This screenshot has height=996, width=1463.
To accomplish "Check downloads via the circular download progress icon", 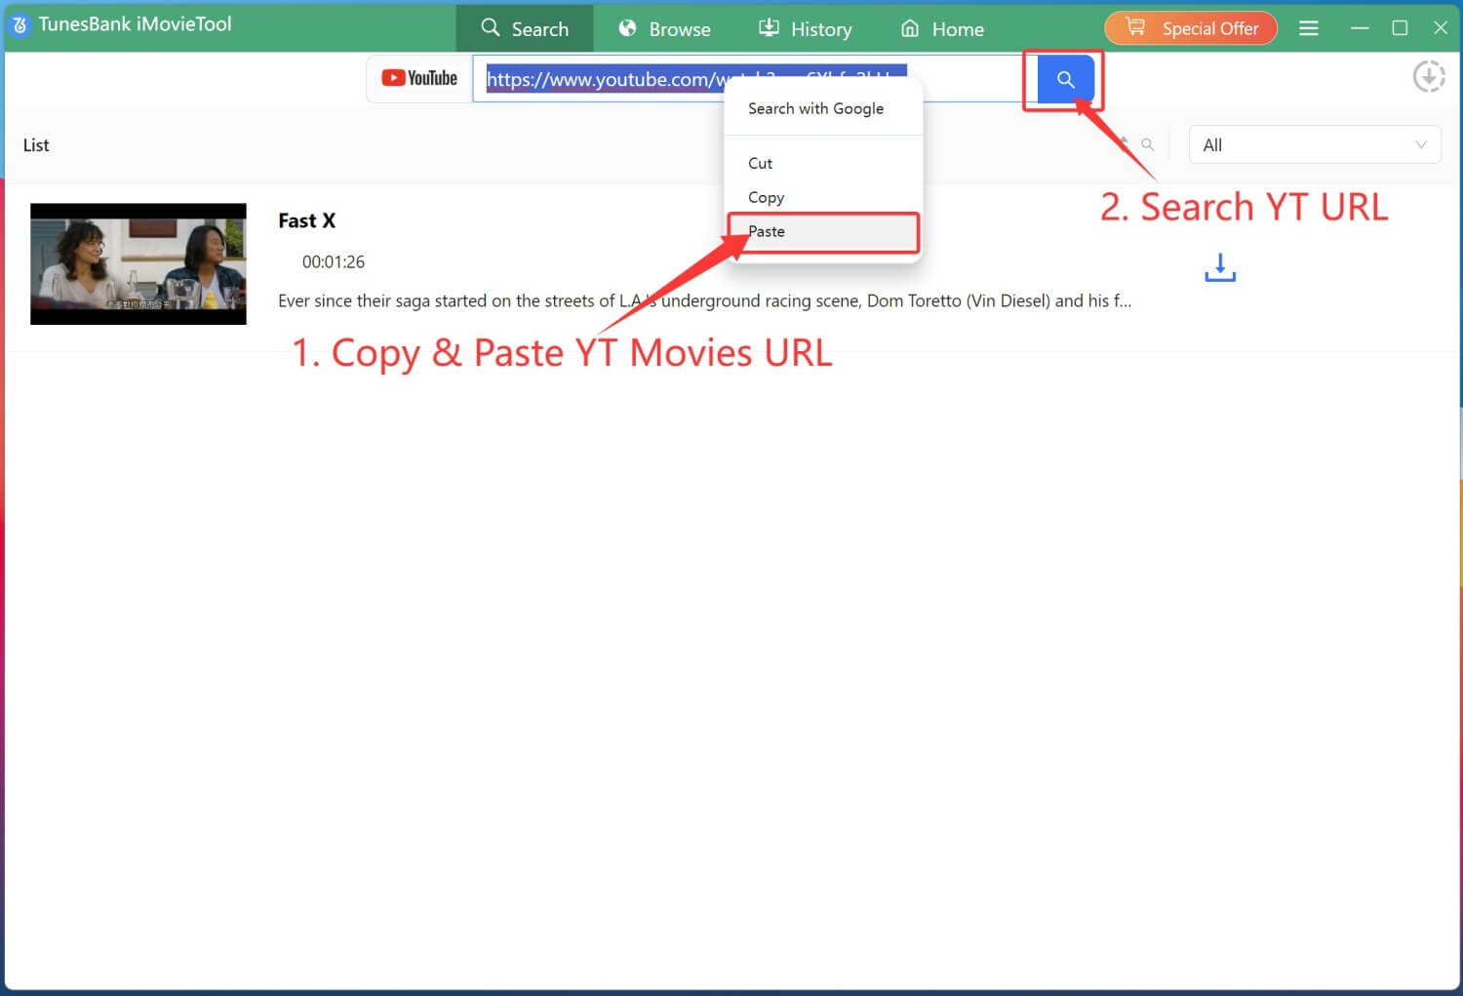I will [x=1429, y=75].
